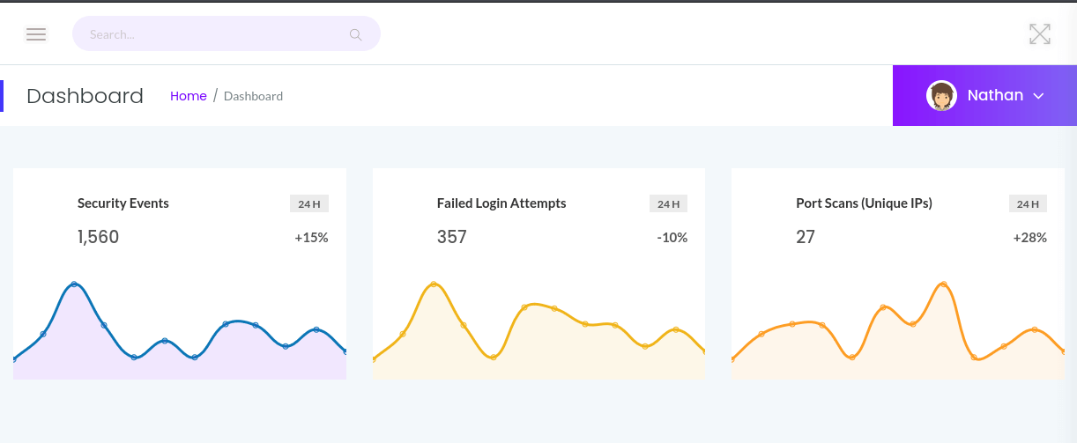
Task: Focus the Search input field
Action: [227, 34]
